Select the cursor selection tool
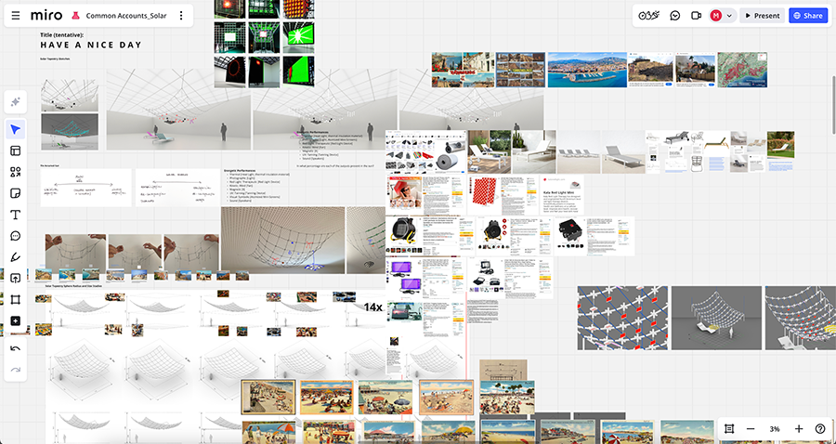Viewport: 836px width, 444px height. (x=16, y=129)
